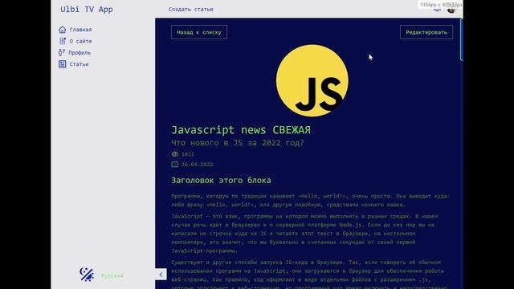The image size is (514, 289).
Task: Click the Главная home icon in sidebar
Action: pos(63,30)
